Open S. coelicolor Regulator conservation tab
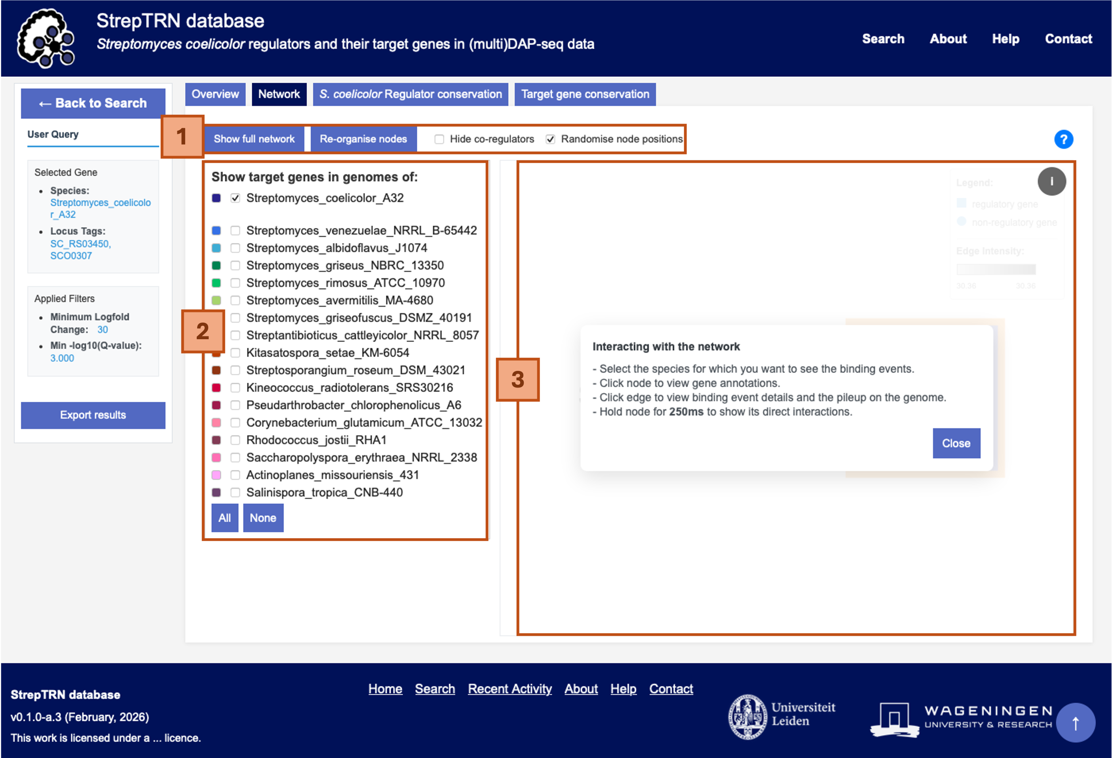 click(x=410, y=94)
